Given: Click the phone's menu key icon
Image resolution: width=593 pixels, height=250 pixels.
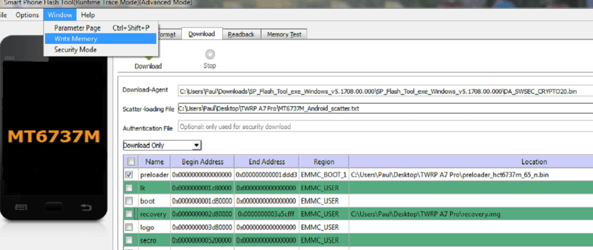Looking at the screenshot, I should 21,207.
